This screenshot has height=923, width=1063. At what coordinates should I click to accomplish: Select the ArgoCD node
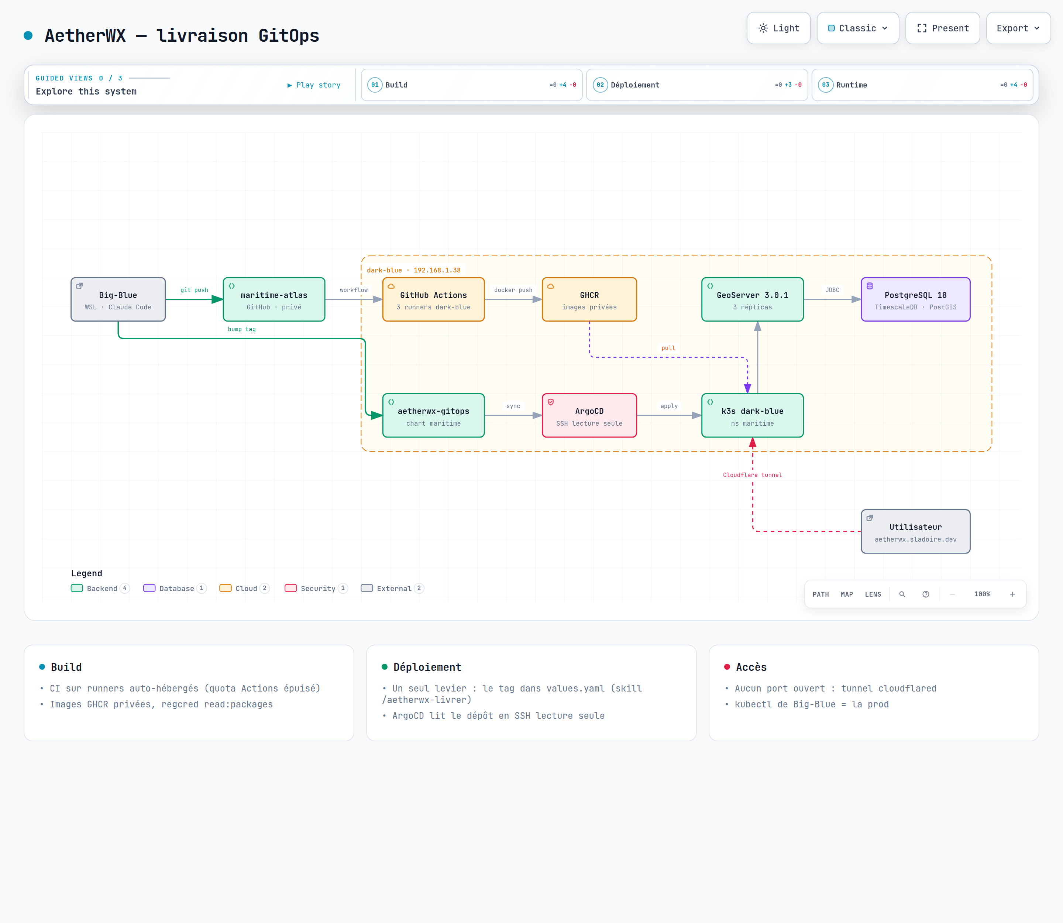click(589, 415)
